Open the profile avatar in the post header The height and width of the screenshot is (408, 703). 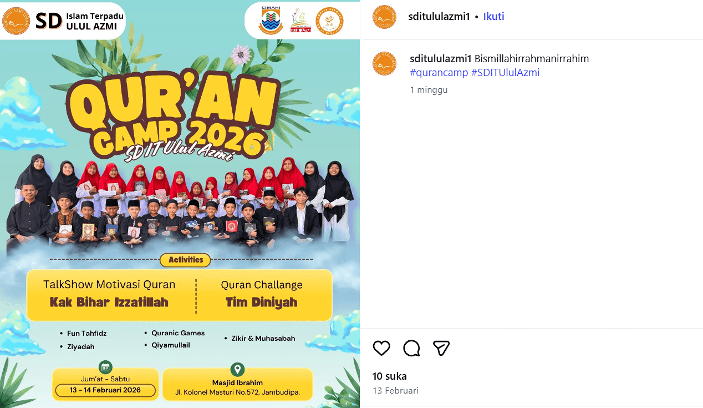click(384, 17)
